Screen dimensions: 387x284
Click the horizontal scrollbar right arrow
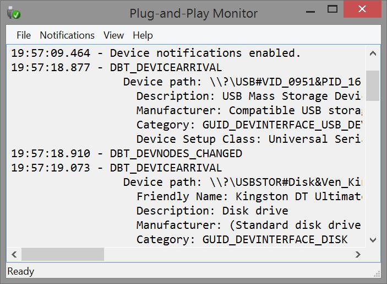tap(358, 254)
